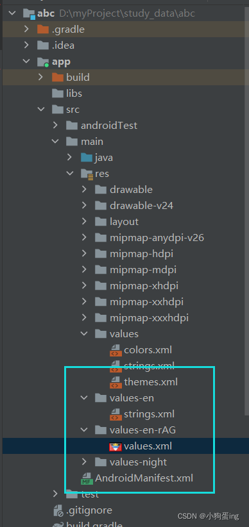Click the .idea folder icon

(x=43, y=46)
